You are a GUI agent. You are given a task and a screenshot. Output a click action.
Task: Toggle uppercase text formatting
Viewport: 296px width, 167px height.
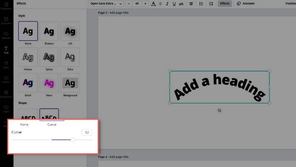coord(181,4)
